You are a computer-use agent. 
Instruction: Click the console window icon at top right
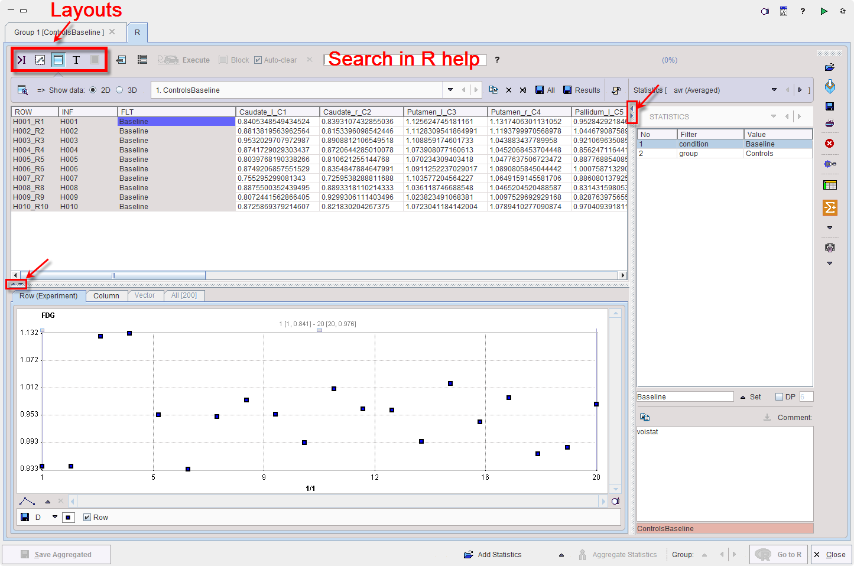pos(784,11)
